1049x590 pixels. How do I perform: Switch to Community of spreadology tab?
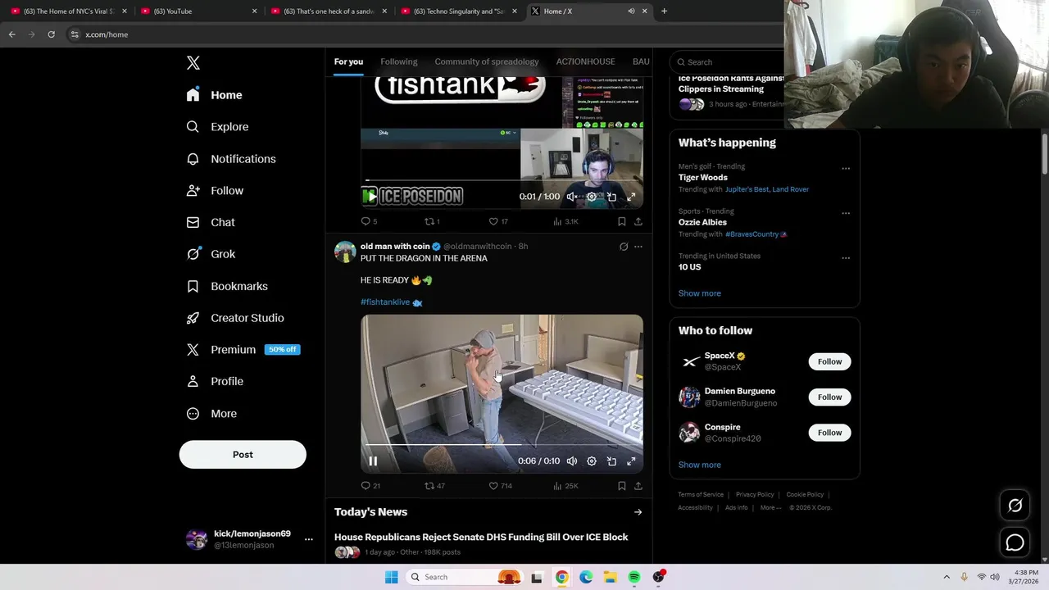pyautogui.click(x=487, y=61)
